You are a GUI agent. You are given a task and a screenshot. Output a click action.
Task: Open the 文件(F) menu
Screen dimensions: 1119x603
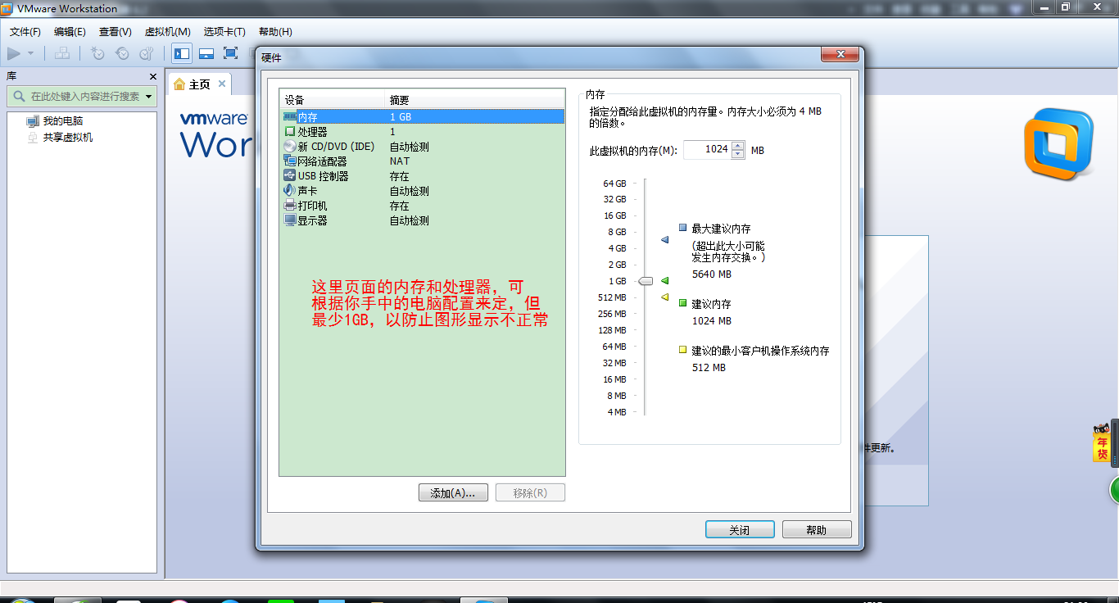(25, 32)
